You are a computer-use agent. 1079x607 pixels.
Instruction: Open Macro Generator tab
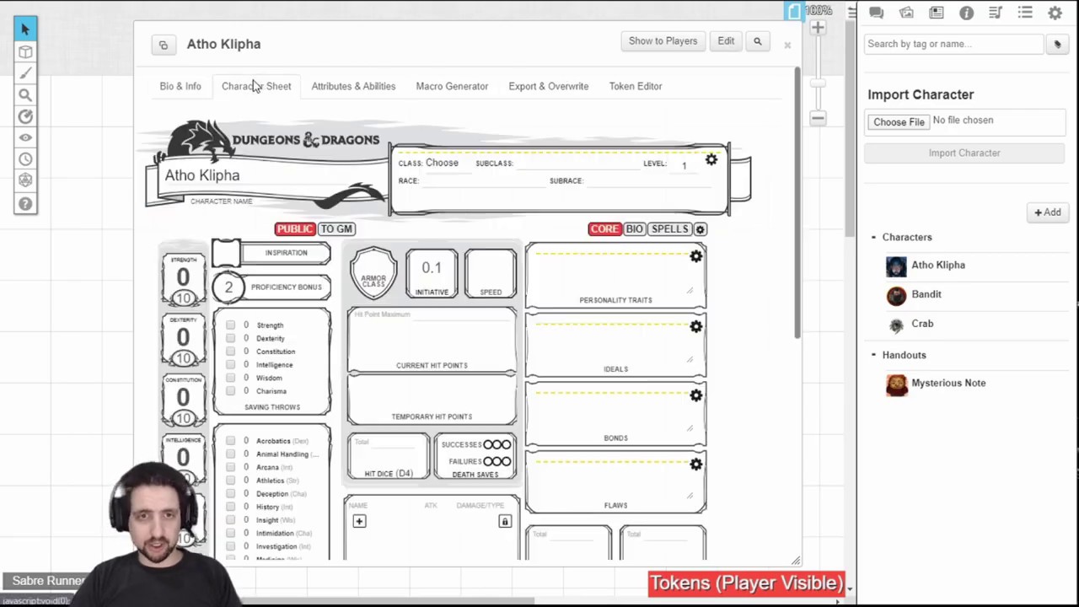[452, 86]
